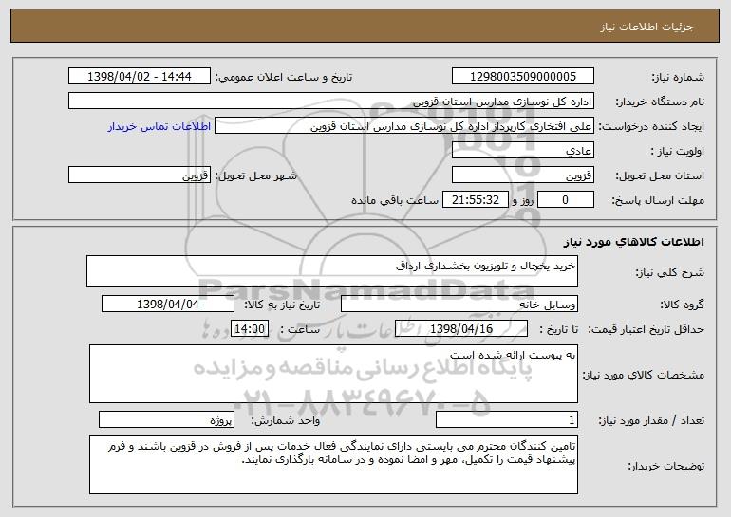
Task: Click the quantity field showing 1
Action: (507, 419)
